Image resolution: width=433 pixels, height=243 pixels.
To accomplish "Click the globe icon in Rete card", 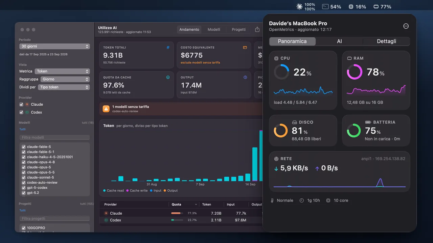I will tap(276, 159).
